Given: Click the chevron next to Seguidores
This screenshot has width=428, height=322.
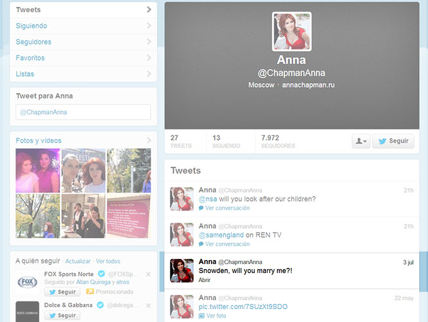Looking at the screenshot, I should (149, 41).
